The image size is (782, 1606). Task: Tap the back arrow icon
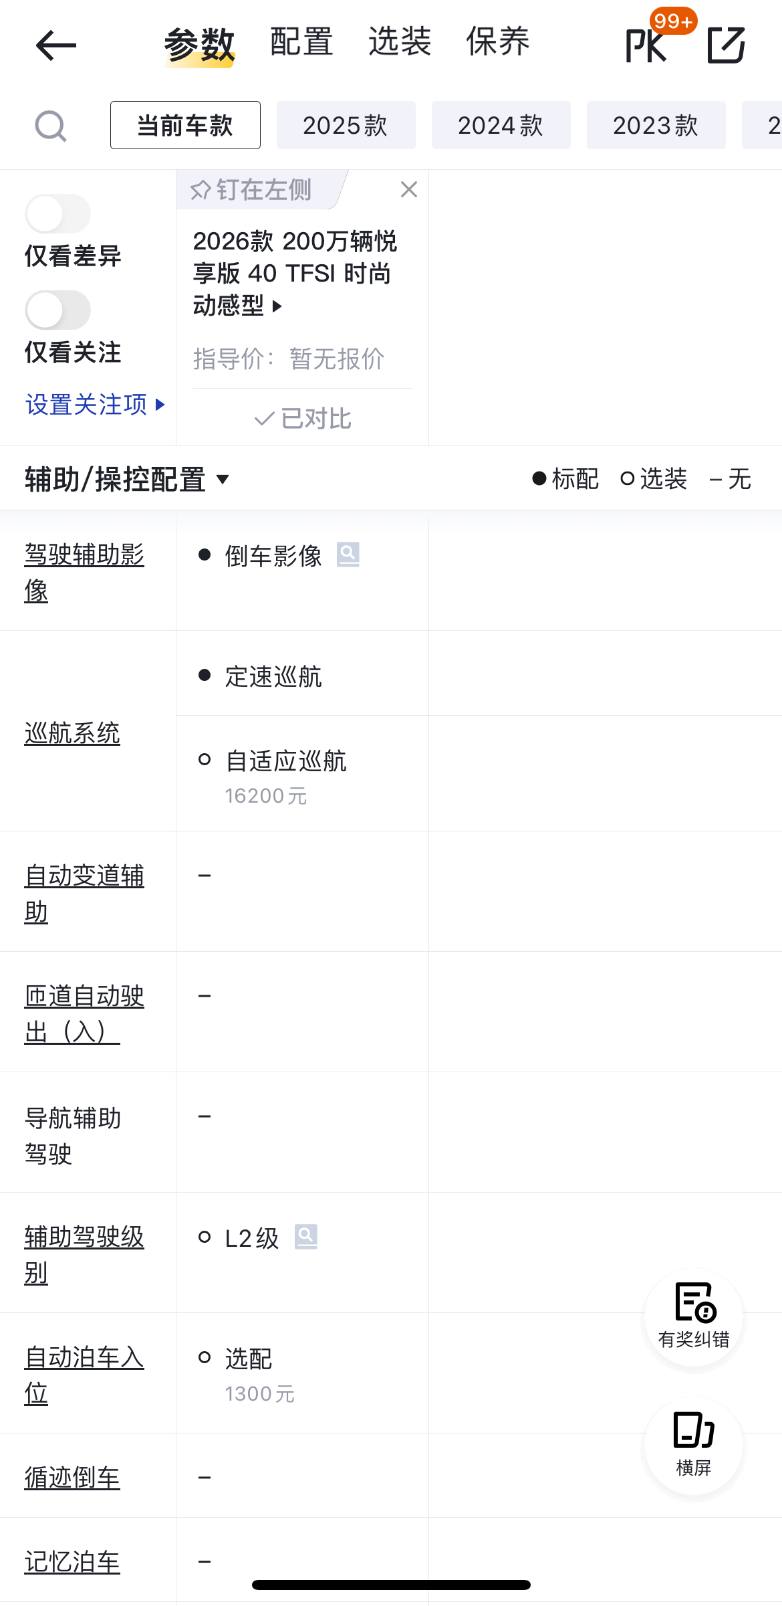[x=55, y=45]
